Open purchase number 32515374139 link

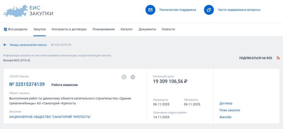[27, 84]
